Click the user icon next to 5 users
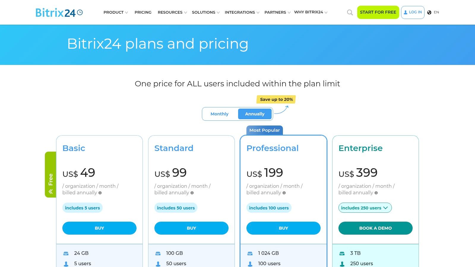Screen dimensions: 475x267 (x=66, y=263)
